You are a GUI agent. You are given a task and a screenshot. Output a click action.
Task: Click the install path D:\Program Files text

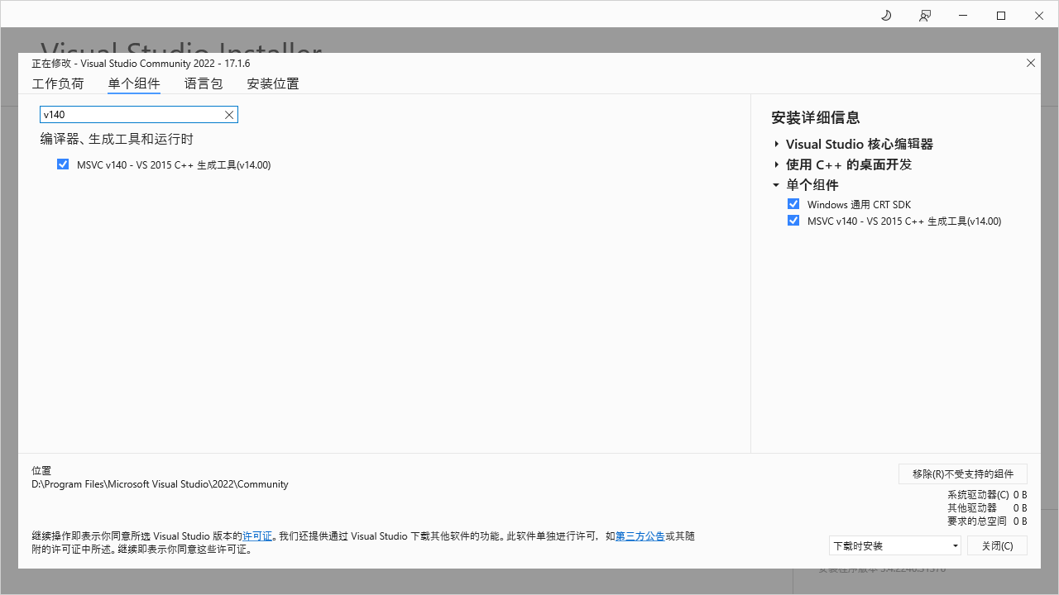point(160,484)
